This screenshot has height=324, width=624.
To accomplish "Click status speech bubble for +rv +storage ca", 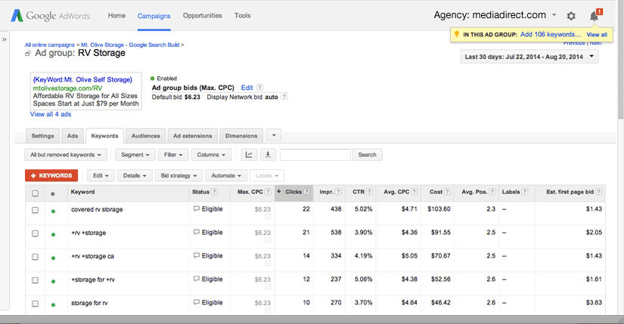I will point(196,255).
